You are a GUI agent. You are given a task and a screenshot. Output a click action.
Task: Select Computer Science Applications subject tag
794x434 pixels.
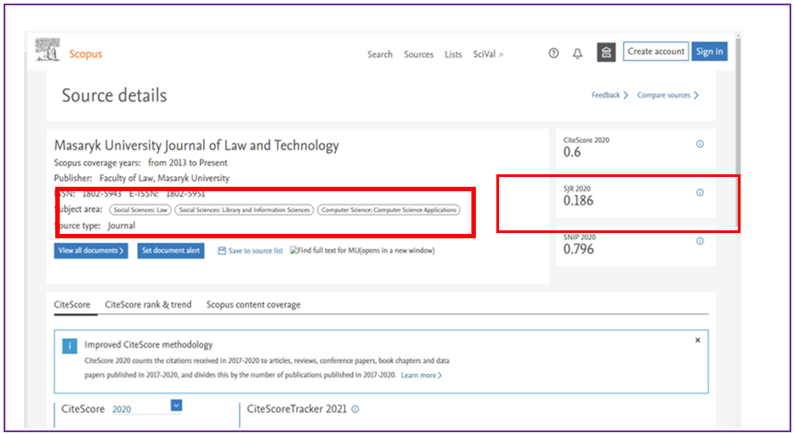[389, 210]
